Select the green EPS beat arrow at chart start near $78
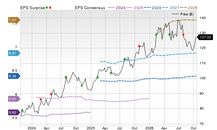The image size is (217, 130). point(22,111)
